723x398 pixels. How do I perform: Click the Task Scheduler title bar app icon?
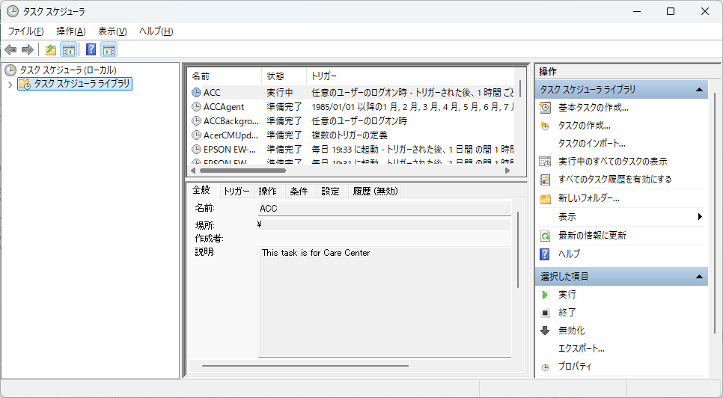13,11
